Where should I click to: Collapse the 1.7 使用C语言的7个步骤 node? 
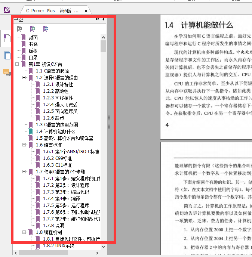[24, 172]
